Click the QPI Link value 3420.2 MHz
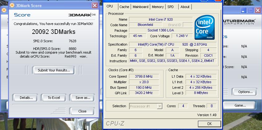Screen dimensions: 262x130 [144, 93]
